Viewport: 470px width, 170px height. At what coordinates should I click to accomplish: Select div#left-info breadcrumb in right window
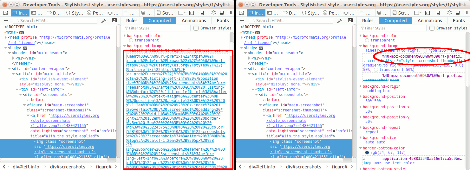pyautogui.click(x=262, y=167)
